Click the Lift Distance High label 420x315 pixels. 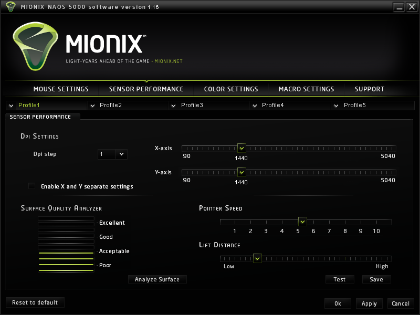382,266
